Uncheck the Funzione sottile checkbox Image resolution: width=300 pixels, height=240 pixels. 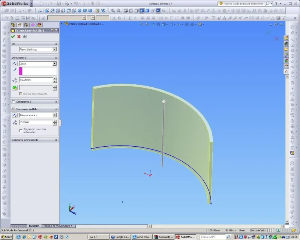click(13, 109)
